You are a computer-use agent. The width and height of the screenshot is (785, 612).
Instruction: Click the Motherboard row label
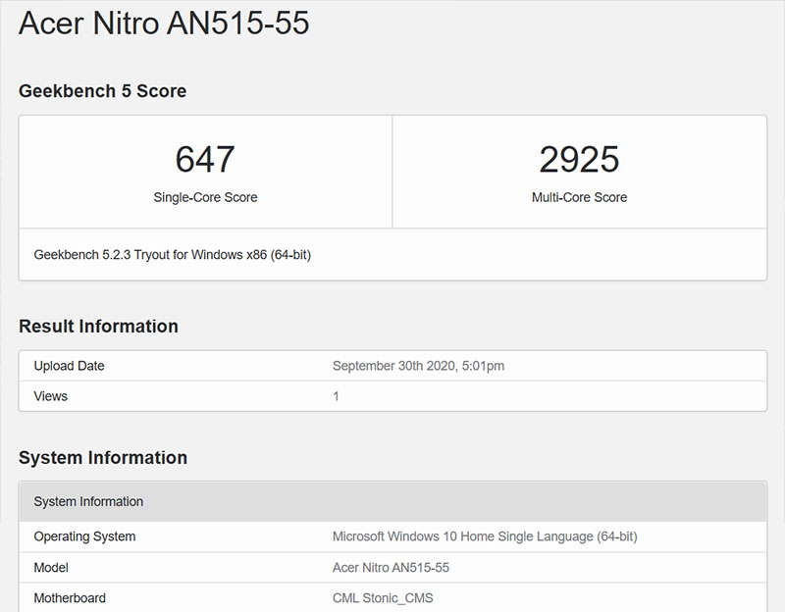(69, 597)
